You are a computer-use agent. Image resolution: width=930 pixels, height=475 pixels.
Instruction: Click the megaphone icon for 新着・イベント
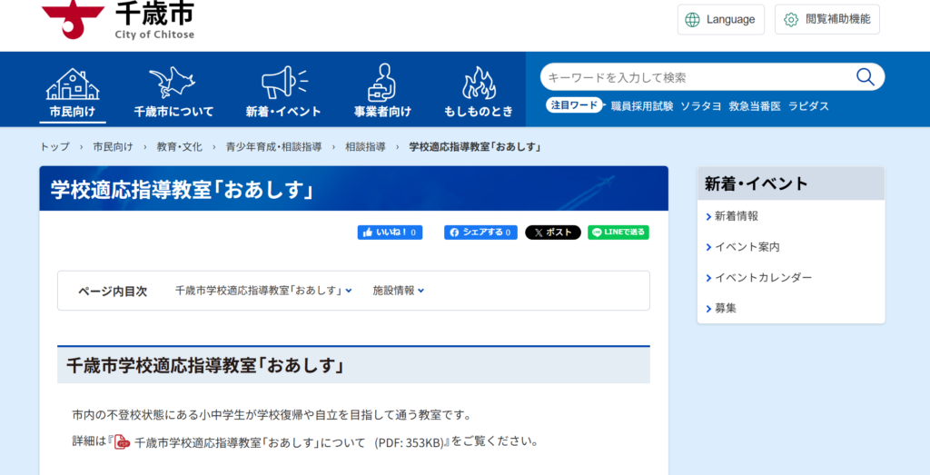click(x=283, y=84)
